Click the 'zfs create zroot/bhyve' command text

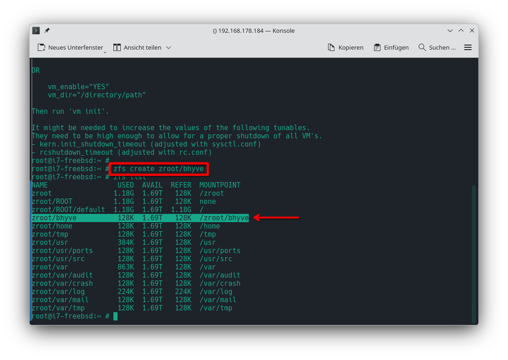click(x=159, y=169)
